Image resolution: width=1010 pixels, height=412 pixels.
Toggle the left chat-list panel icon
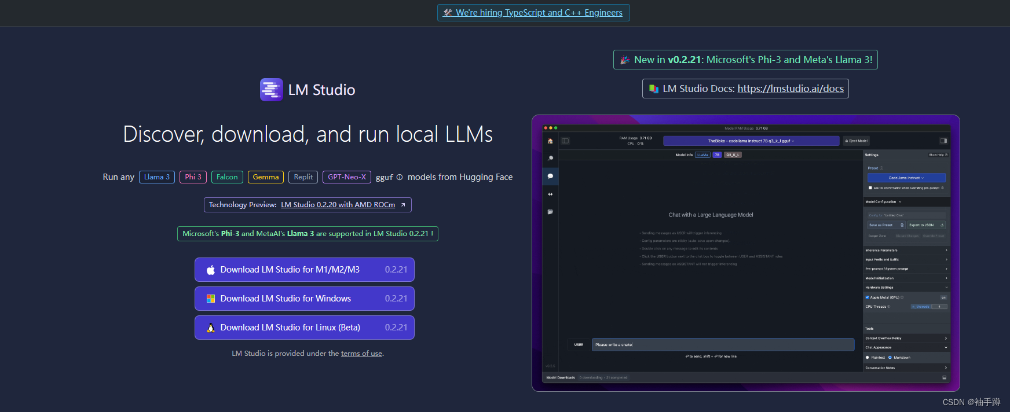point(565,141)
